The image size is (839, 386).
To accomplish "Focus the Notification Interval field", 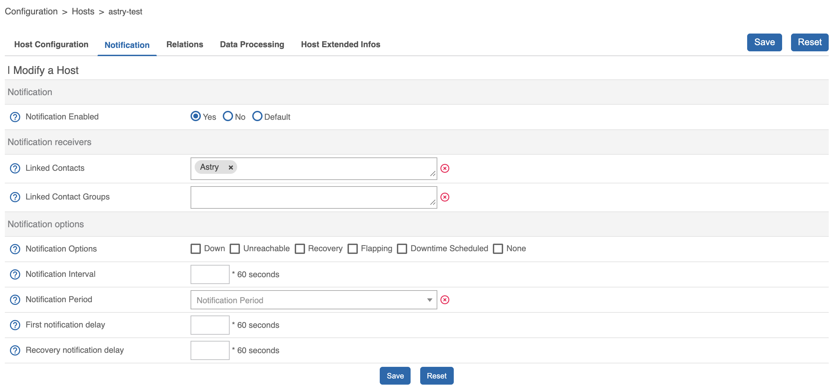I will click(x=210, y=274).
